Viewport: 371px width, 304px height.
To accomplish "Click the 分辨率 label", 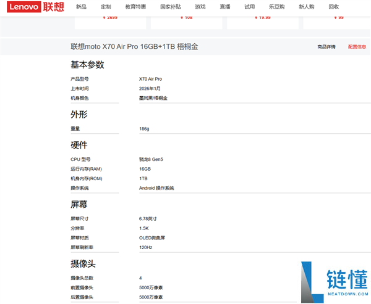I will (77, 228).
